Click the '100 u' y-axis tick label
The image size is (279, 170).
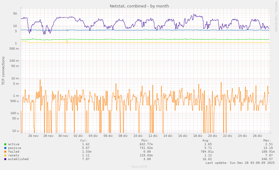[14, 113]
